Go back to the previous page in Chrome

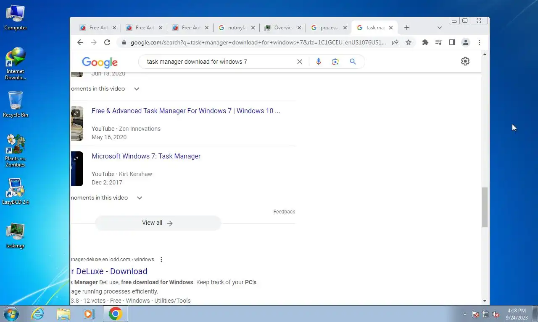[80, 42]
